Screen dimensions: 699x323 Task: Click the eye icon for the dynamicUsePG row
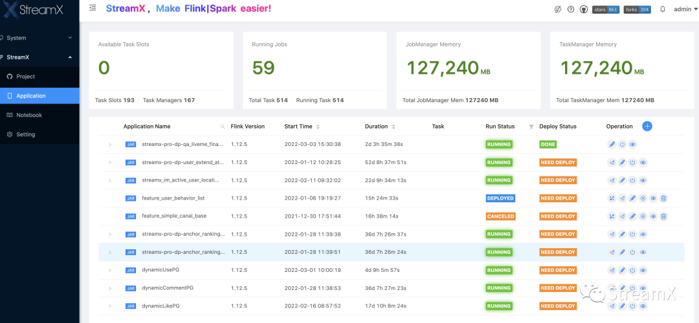coord(643,270)
